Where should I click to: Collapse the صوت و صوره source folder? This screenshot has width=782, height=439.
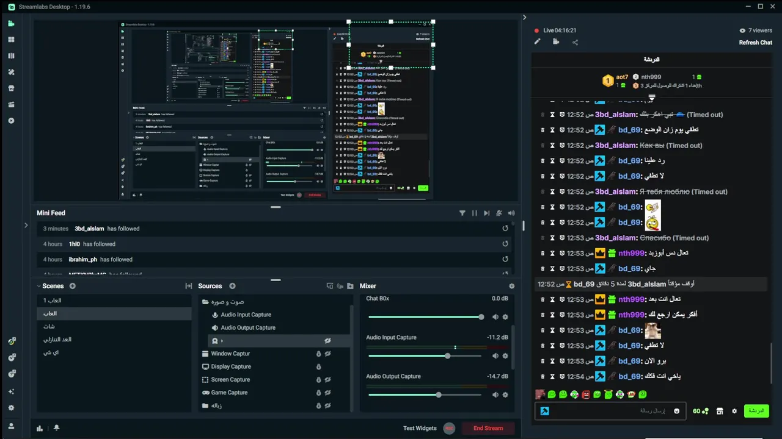(x=205, y=302)
